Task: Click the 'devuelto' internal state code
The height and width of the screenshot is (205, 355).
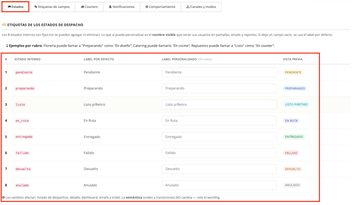Action: point(23,169)
